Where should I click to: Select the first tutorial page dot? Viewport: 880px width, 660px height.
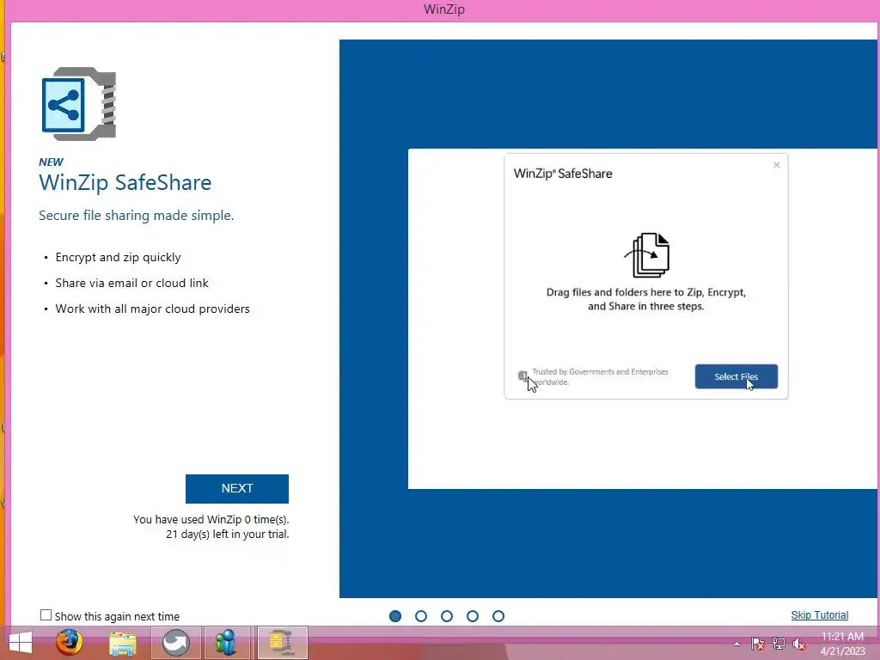[x=395, y=616]
